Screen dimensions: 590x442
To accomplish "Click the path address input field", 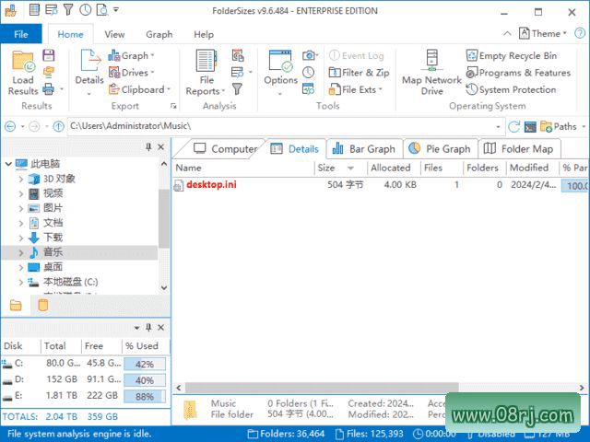I will tap(280, 127).
